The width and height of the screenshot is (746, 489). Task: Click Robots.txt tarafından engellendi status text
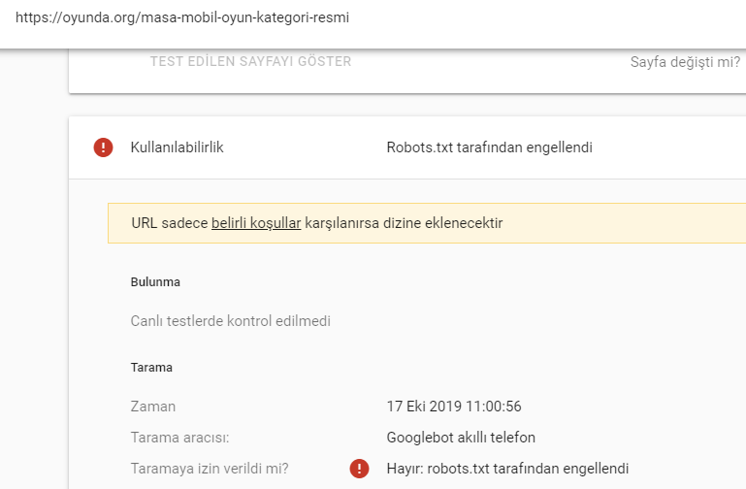490,147
